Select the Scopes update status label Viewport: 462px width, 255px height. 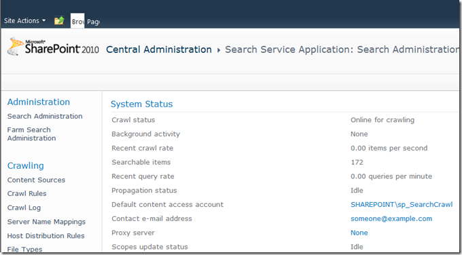pyautogui.click(x=149, y=247)
